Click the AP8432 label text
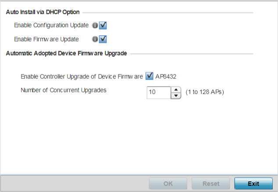 [166, 77]
